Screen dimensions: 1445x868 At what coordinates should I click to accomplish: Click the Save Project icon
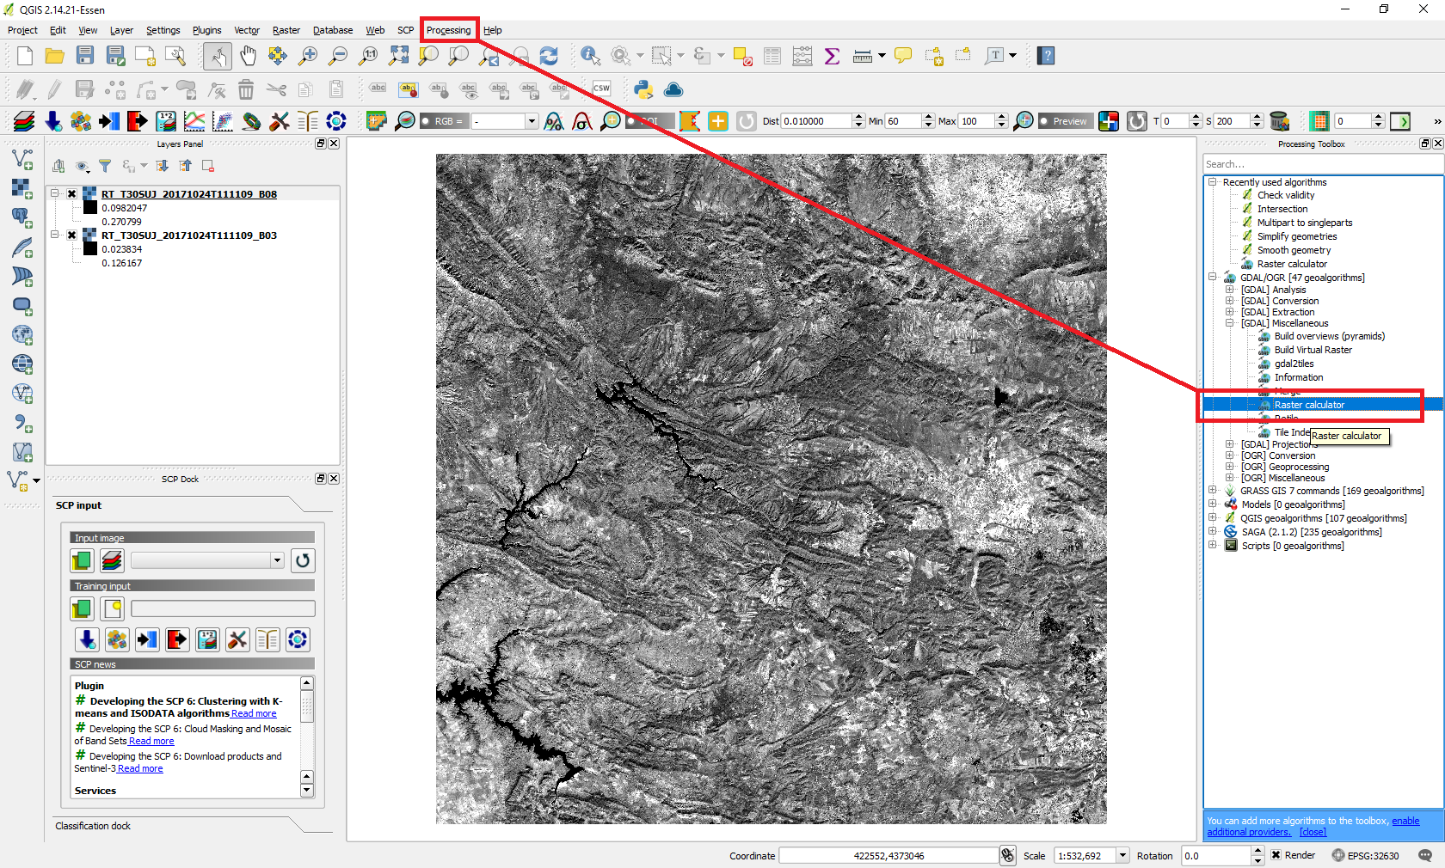(84, 56)
